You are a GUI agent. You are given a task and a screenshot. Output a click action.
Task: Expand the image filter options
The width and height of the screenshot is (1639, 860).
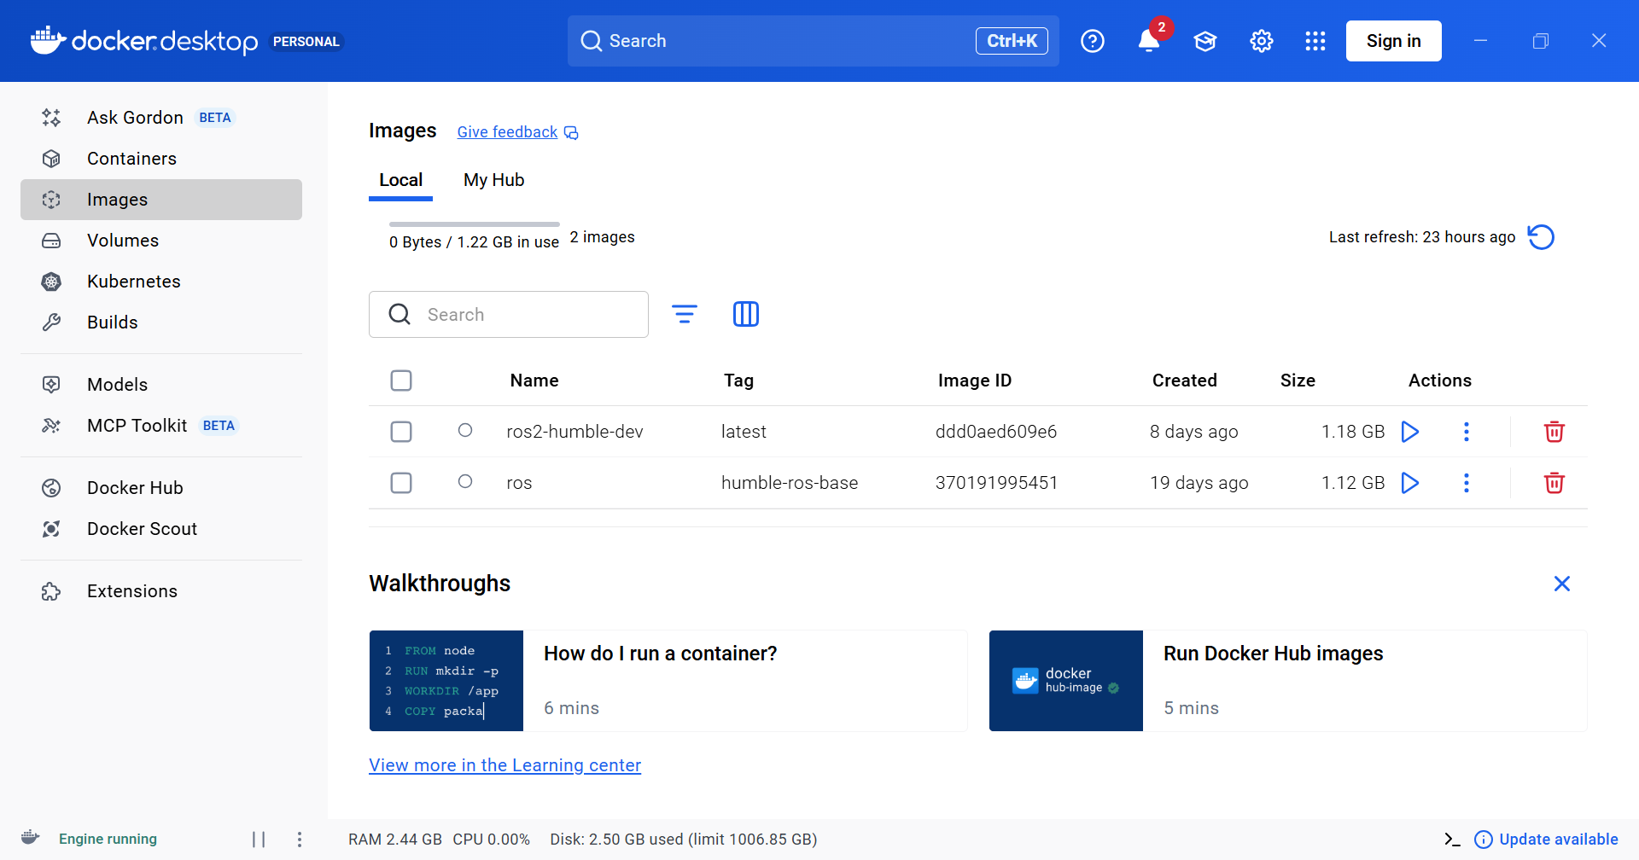tap(684, 314)
